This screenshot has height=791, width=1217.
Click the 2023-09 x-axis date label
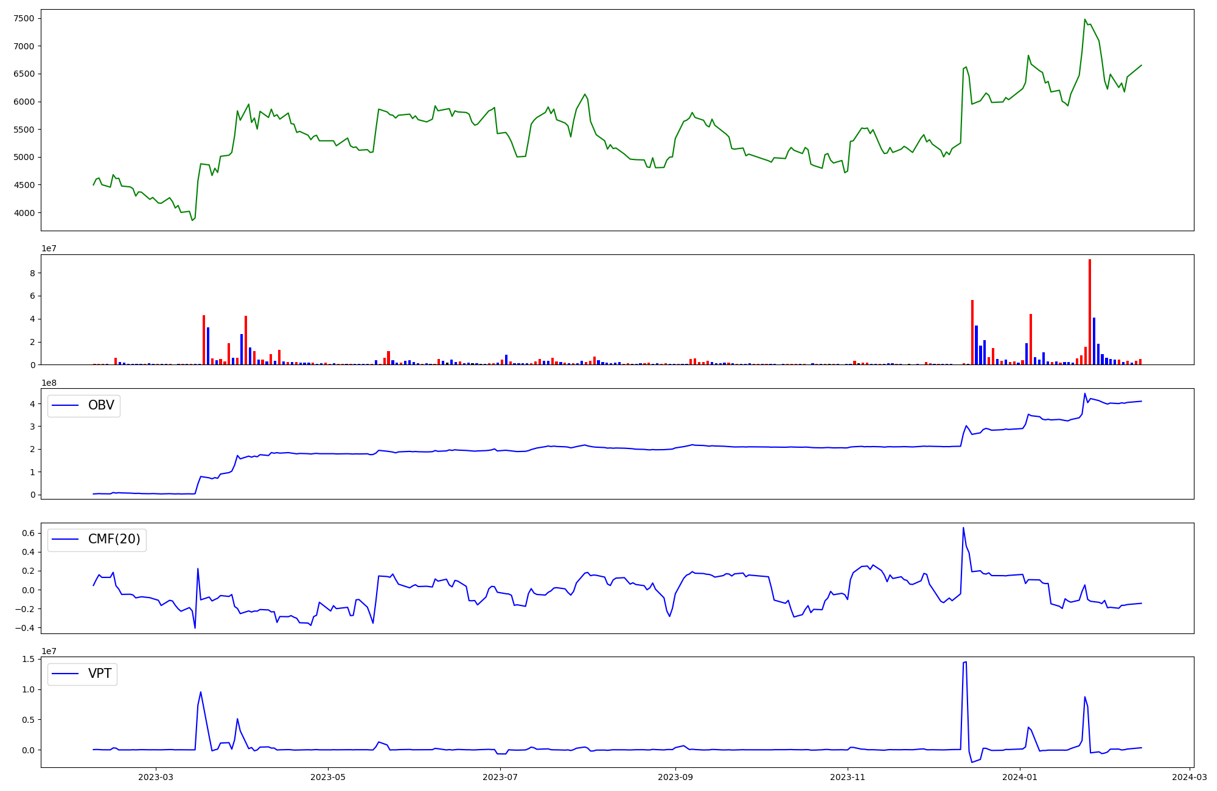coord(675,777)
